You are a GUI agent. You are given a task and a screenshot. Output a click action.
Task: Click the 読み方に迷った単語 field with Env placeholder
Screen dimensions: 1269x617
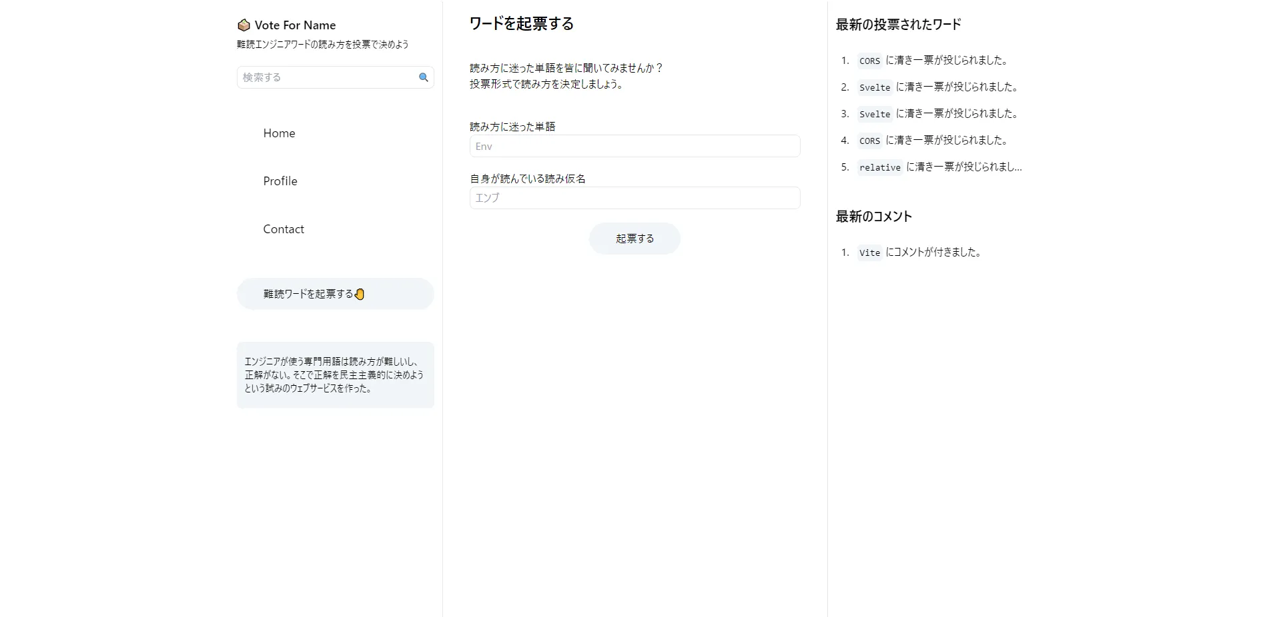click(634, 146)
